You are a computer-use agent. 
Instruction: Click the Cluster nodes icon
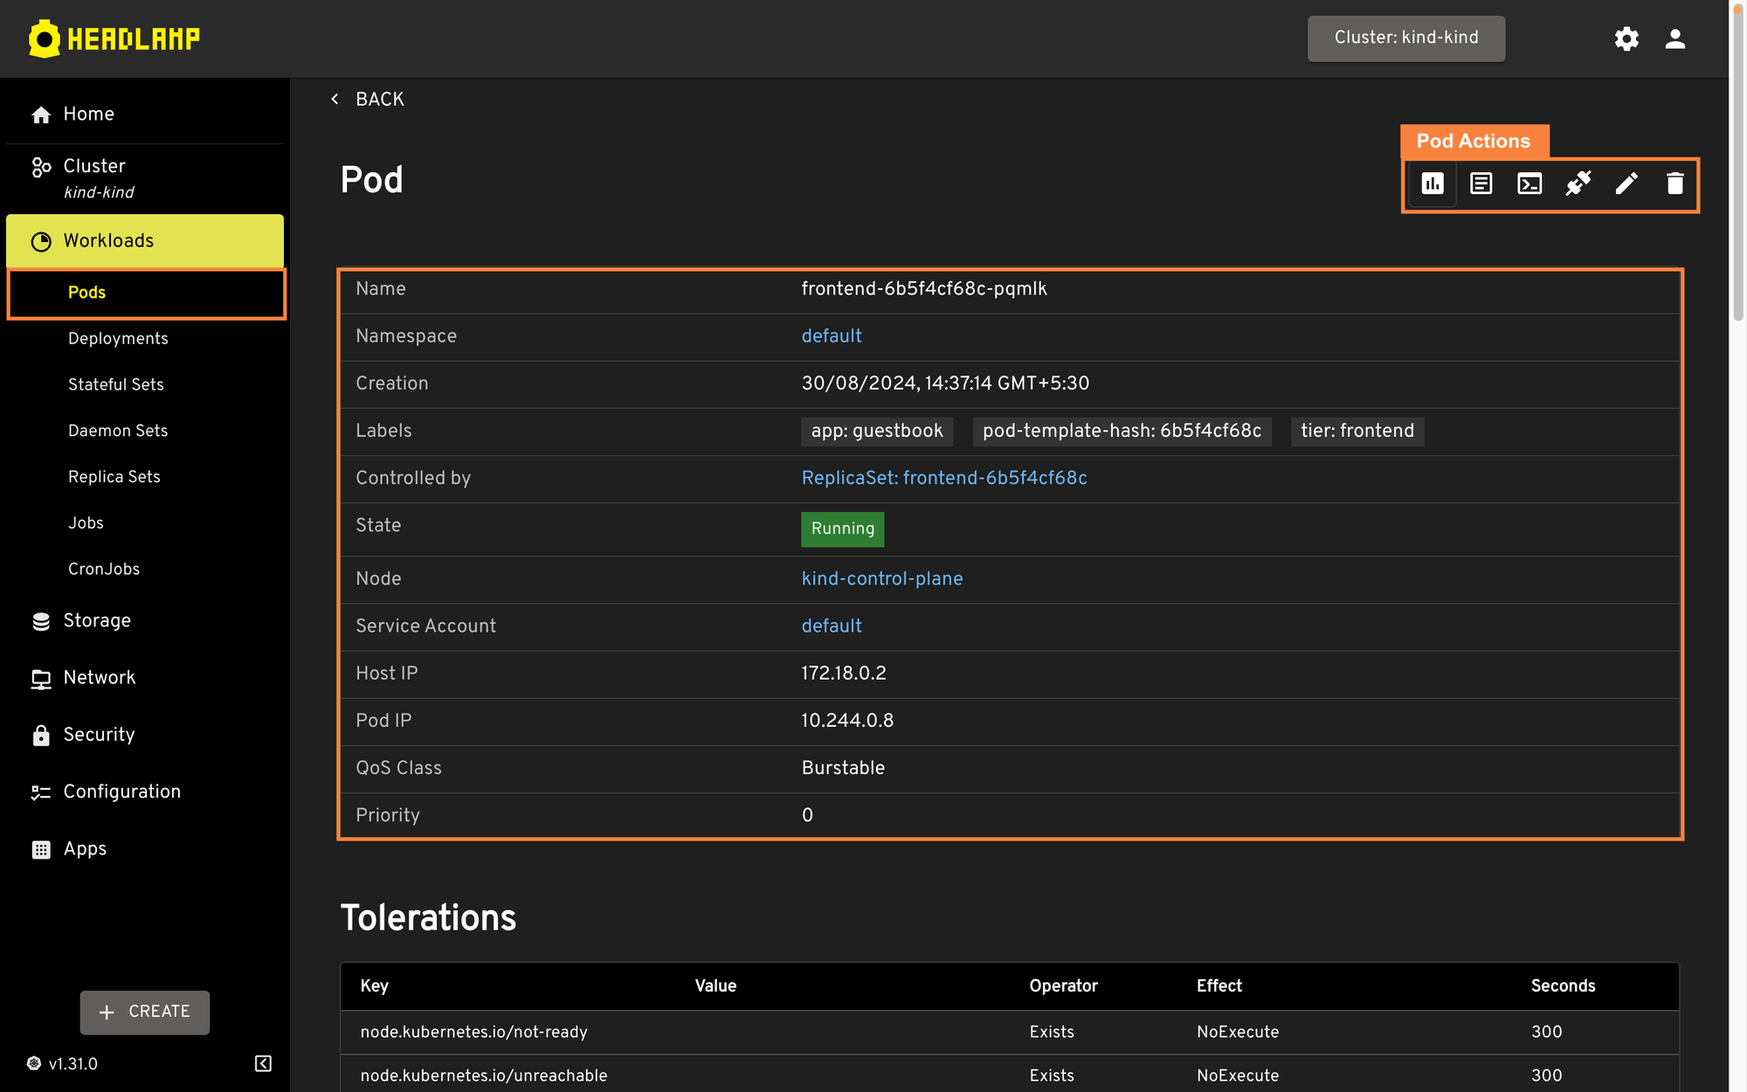(41, 167)
